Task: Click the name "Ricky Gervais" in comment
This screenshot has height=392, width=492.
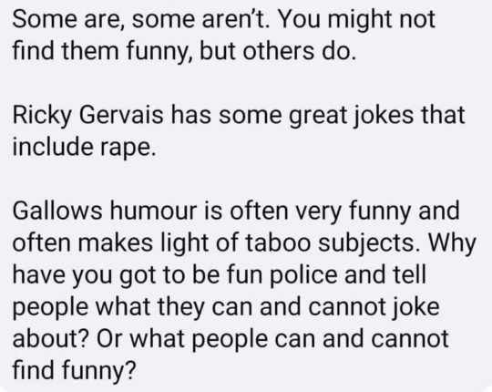Action: point(87,116)
